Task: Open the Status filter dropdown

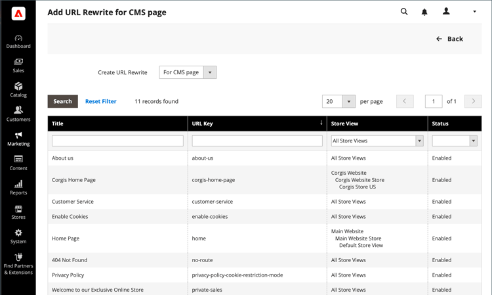Action: point(455,141)
